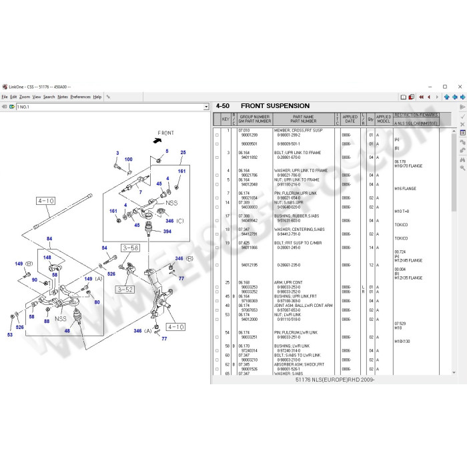Click scrollbar up arrow in parts list

pos(454,131)
